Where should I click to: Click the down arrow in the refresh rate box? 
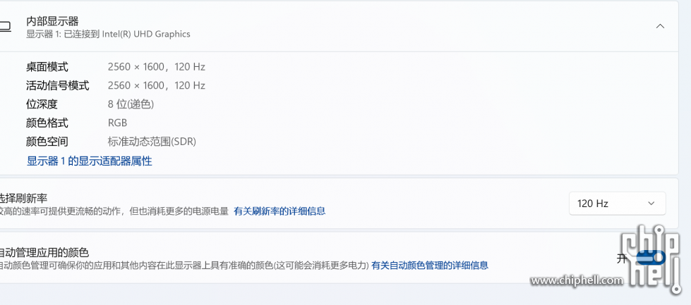point(651,204)
